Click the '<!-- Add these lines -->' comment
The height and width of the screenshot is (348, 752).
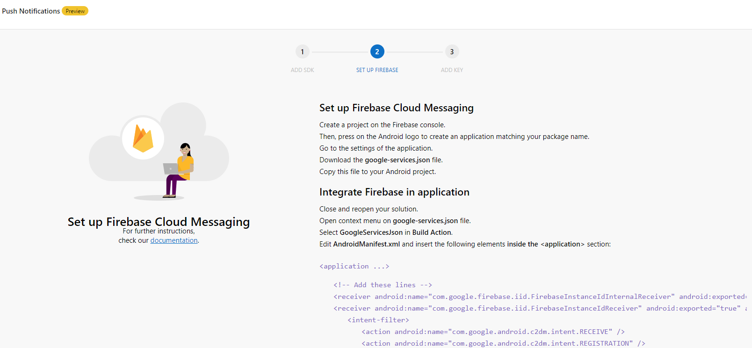pos(383,285)
